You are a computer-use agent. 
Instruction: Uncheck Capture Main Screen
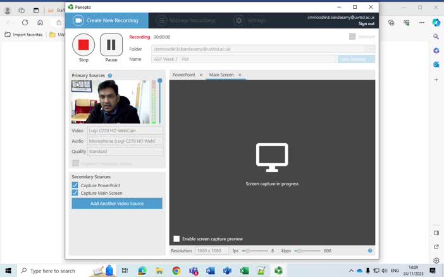coord(75,193)
